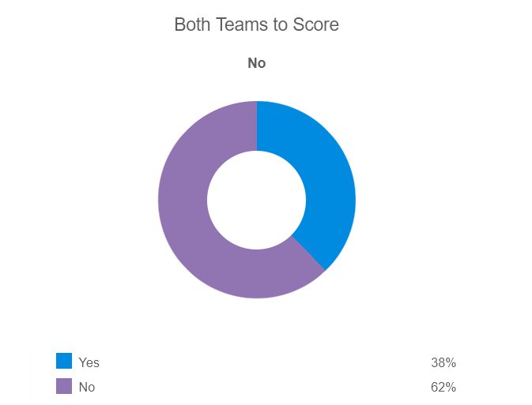Click the word "Both" in the title

tap(191, 24)
